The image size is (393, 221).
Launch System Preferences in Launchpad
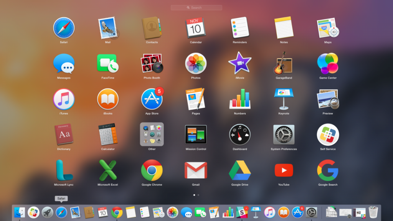284,135
